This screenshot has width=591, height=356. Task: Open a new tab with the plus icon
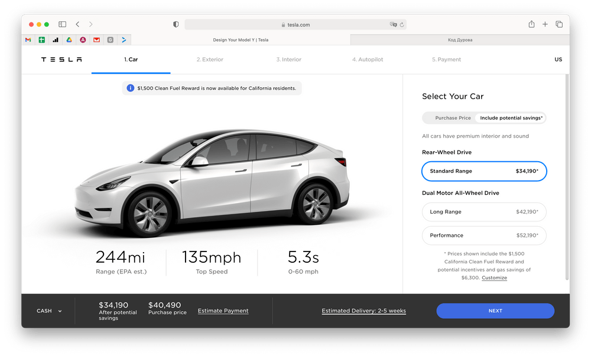point(545,24)
